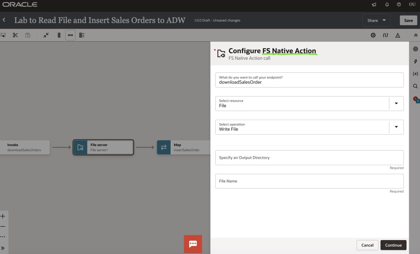420x254 pixels.
Task: Click the scissors cut icon in the toolbar
Action: [15, 35]
